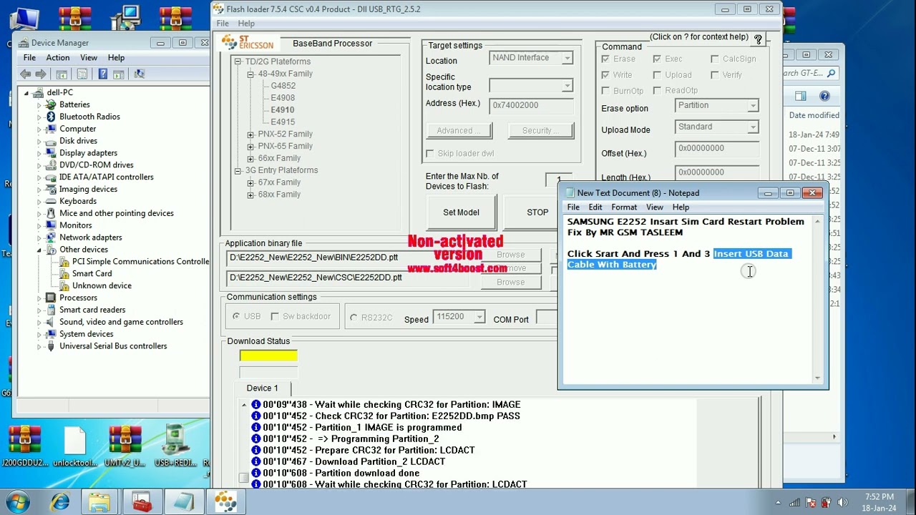Click the Help icon in Device Manager toolbar
Image resolution: width=916 pixels, height=515 pixels.
tap(102, 74)
